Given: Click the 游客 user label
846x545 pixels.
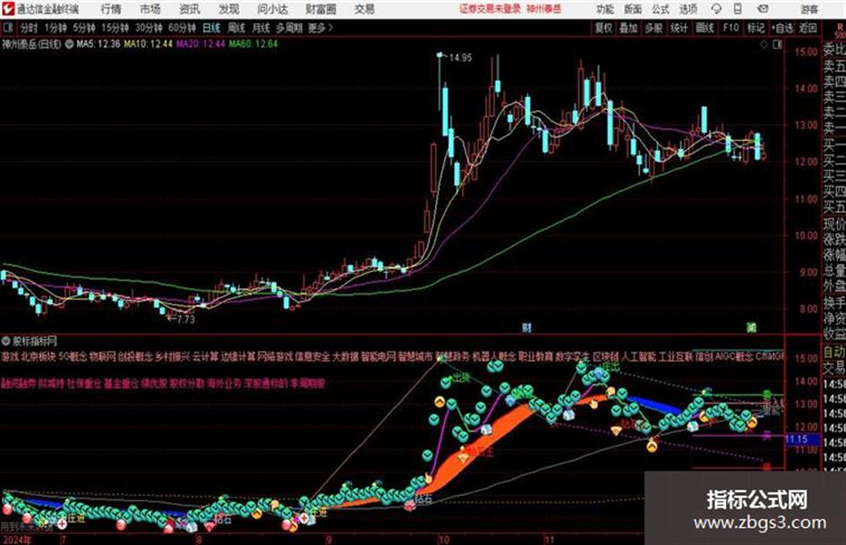Looking at the screenshot, I should (x=808, y=9).
